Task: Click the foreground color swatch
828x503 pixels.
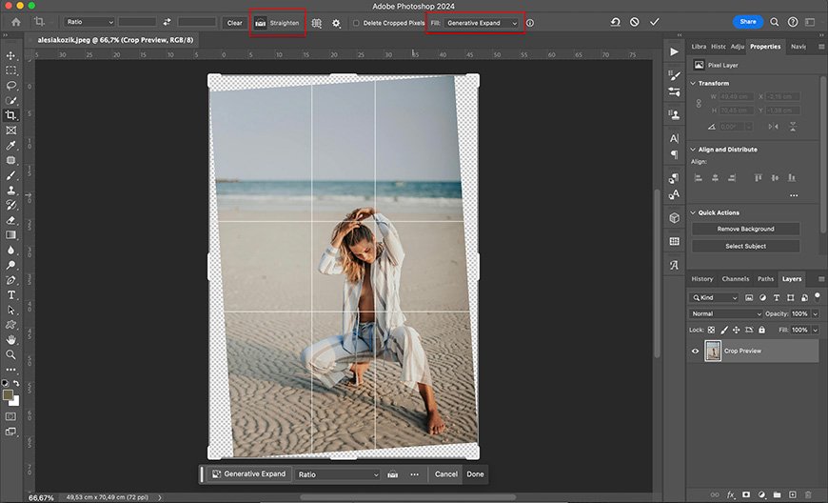Action: (9, 393)
